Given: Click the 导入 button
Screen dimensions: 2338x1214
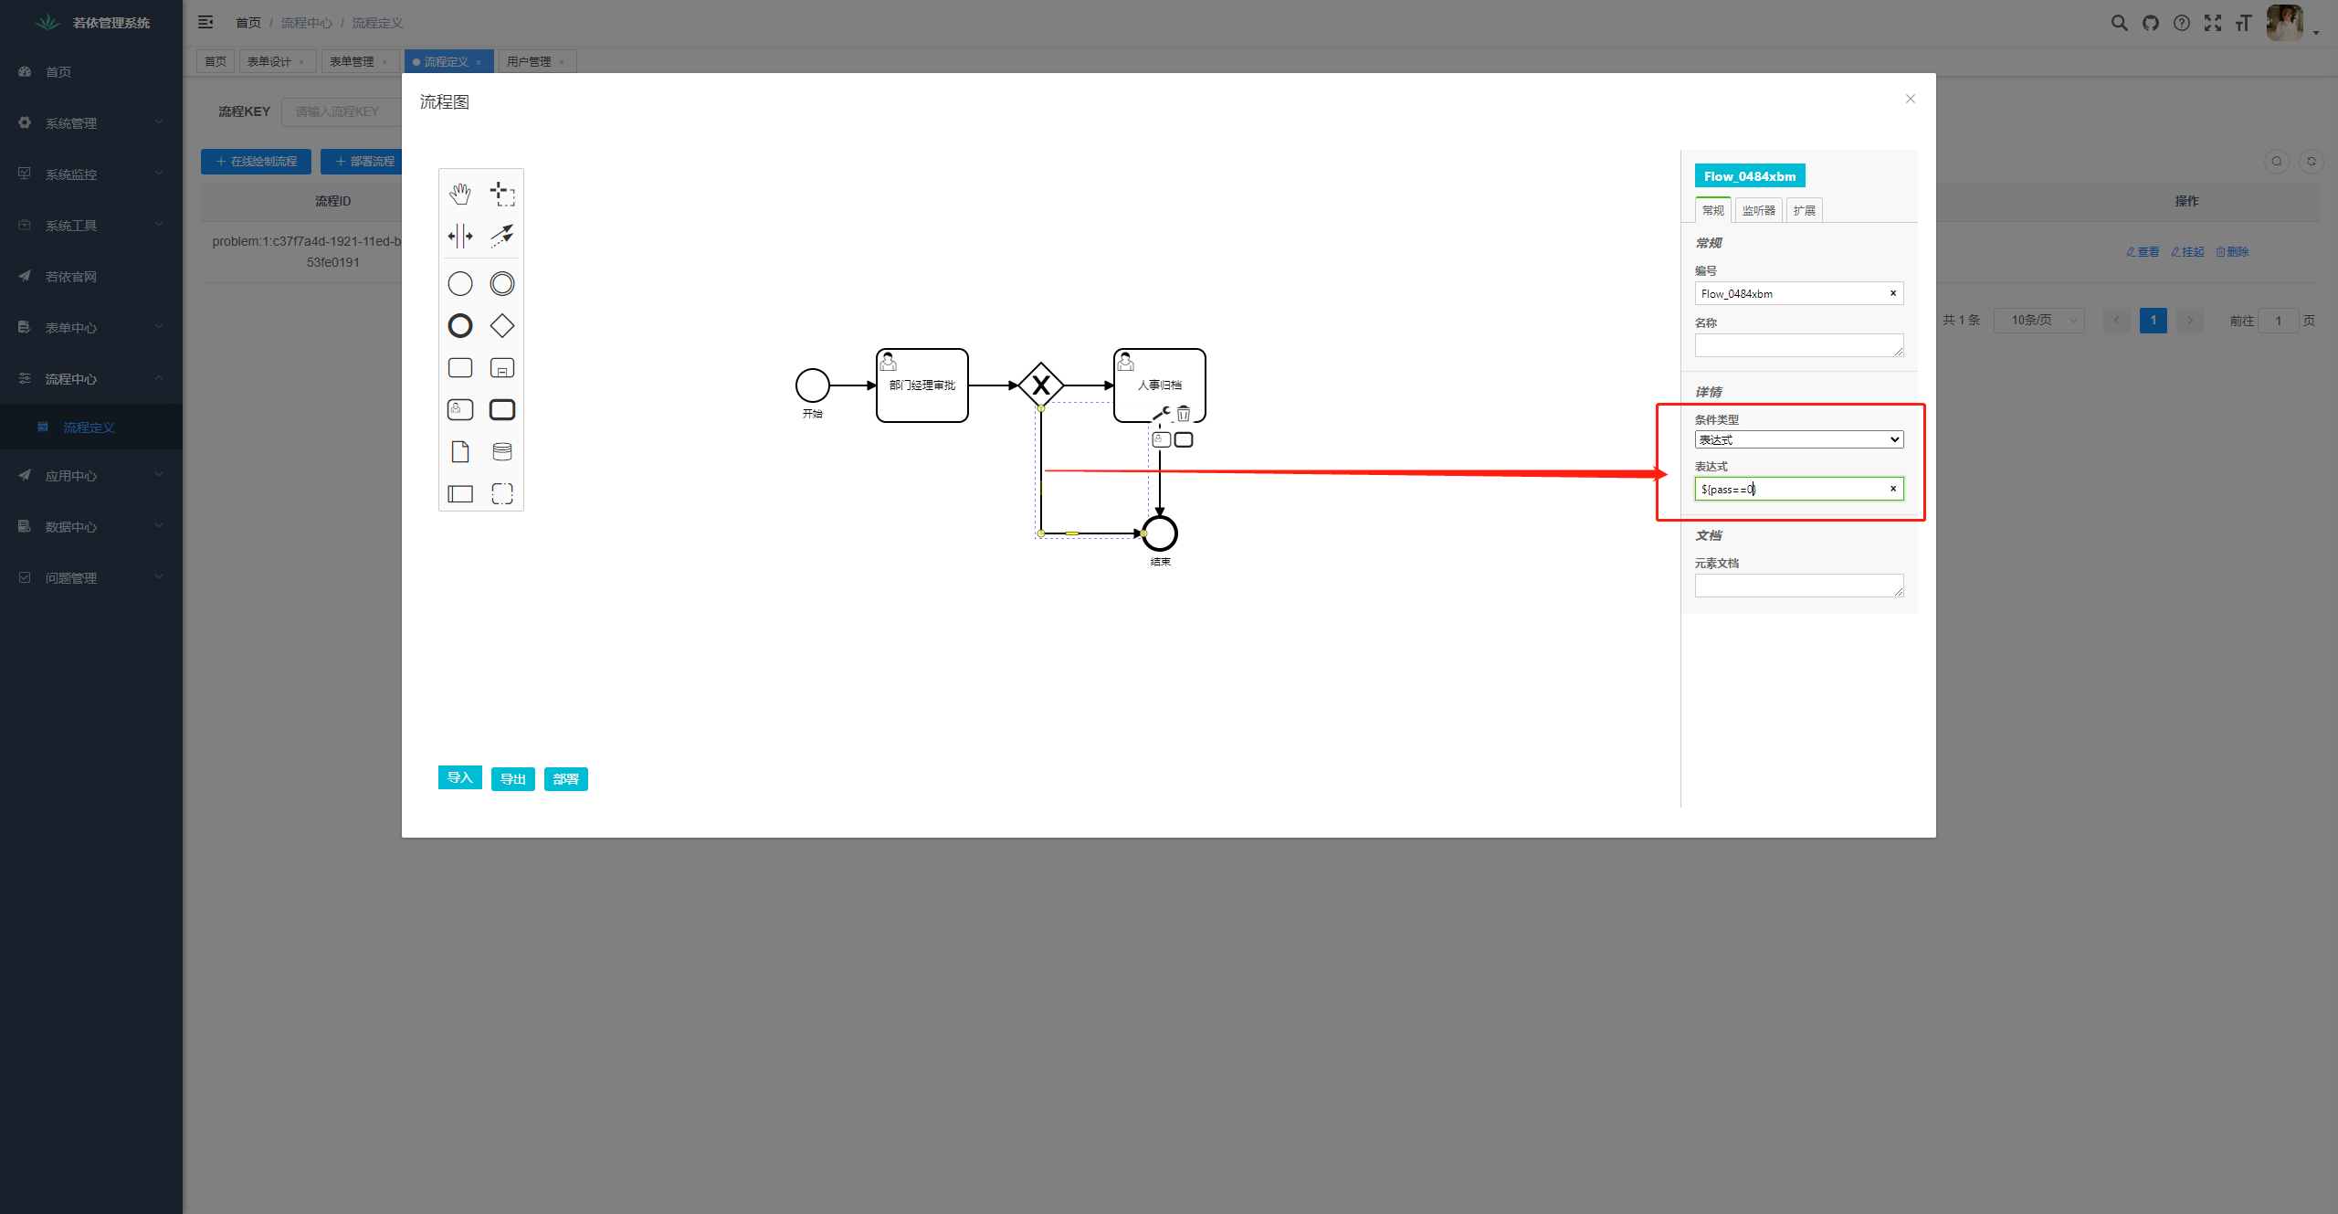Looking at the screenshot, I should click(x=460, y=777).
